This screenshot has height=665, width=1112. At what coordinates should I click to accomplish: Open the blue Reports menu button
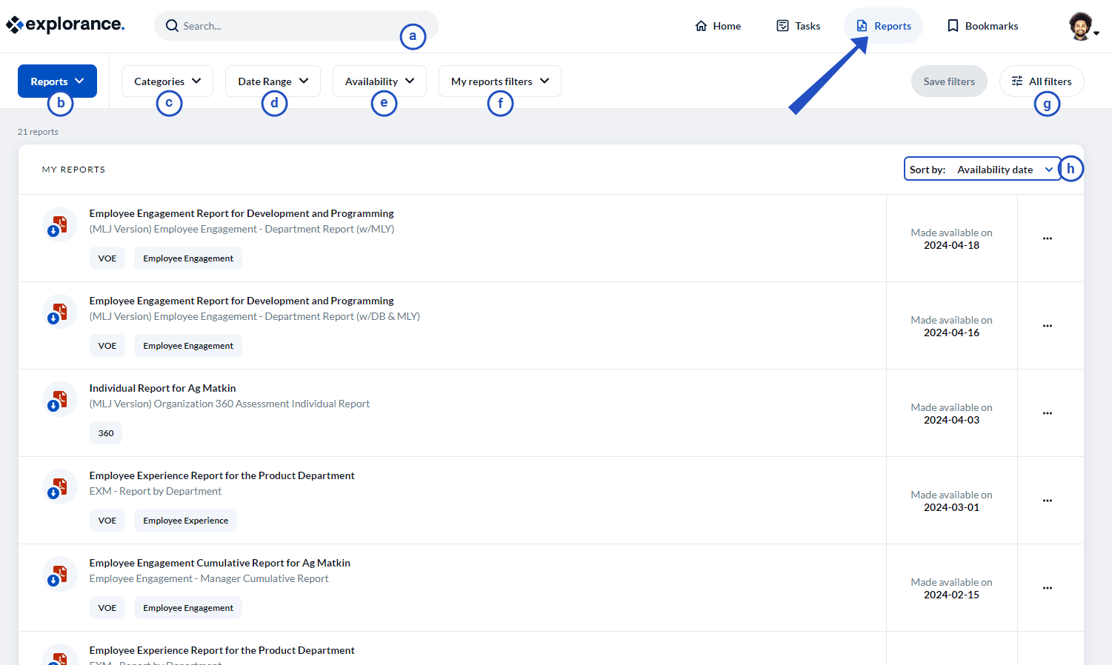(57, 81)
